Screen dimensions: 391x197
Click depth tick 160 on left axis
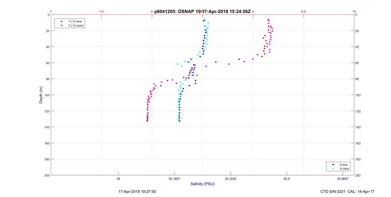(47, 143)
